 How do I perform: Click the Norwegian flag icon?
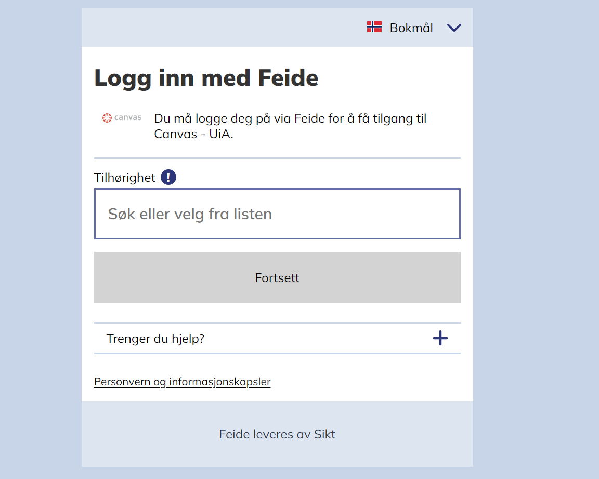374,27
